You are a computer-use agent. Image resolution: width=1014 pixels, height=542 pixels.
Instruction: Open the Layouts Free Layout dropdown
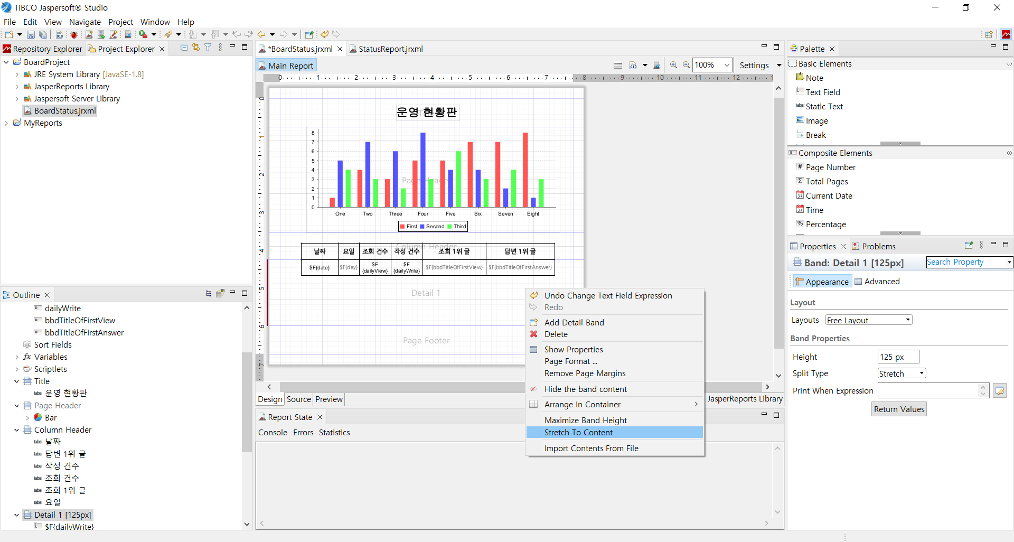pos(869,320)
